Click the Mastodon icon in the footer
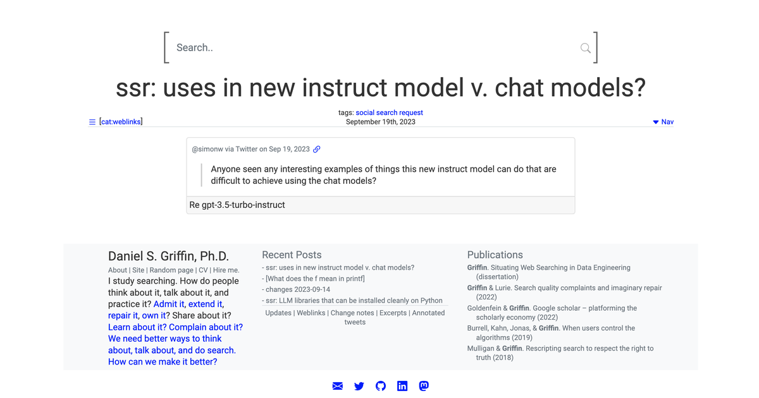The height and width of the screenshot is (398, 759). [x=423, y=386]
